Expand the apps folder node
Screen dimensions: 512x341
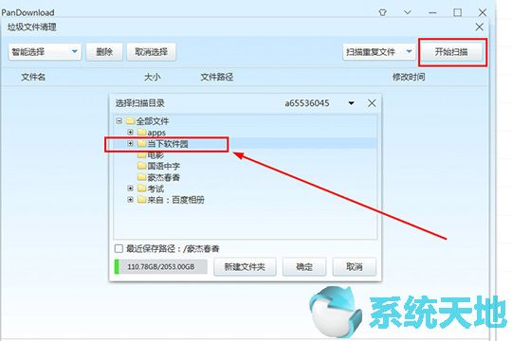point(130,133)
